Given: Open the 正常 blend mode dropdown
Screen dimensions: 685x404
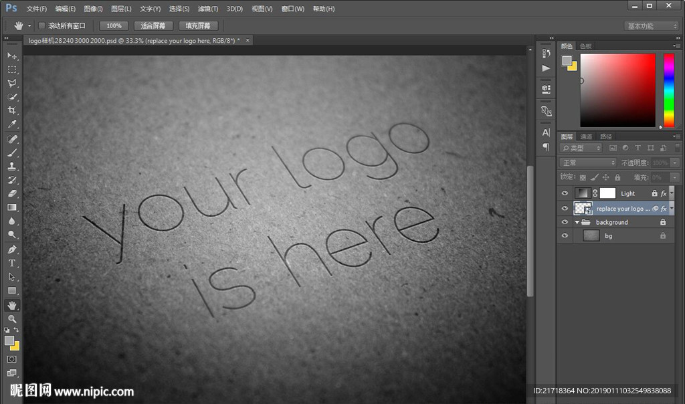Looking at the screenshot, I should [x=587, y=163].
